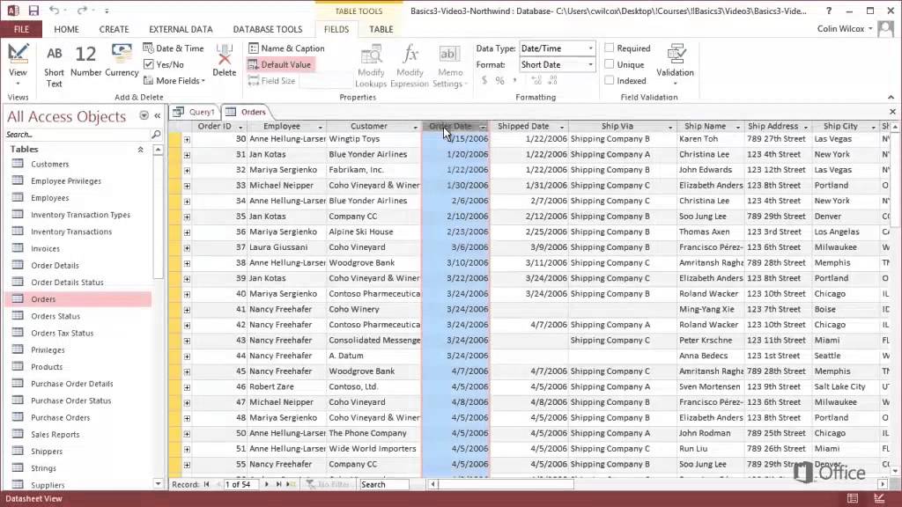Image resolution: width=902 pixels, height=507 pixels.
Task: Enable the Required checkbox
Action: [610, 48]
